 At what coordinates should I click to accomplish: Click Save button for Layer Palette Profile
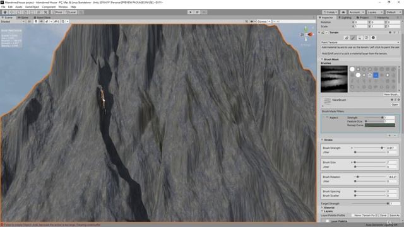point(383,216)
